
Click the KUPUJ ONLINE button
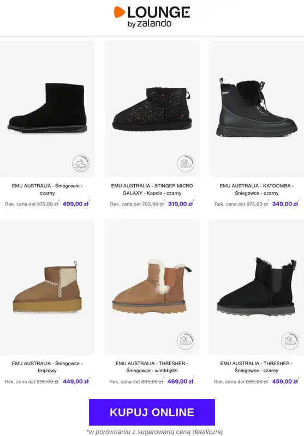tap(152, 412)
